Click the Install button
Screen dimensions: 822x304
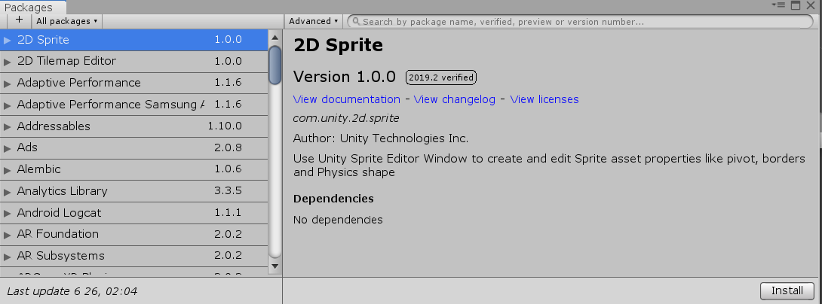tap(787, 290)
